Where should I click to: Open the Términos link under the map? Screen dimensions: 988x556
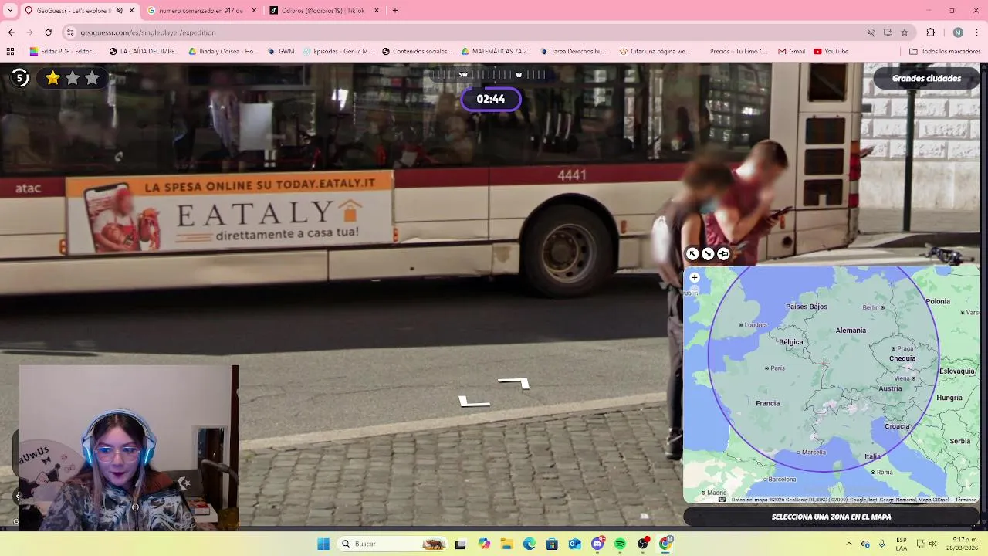coord(966,500)
